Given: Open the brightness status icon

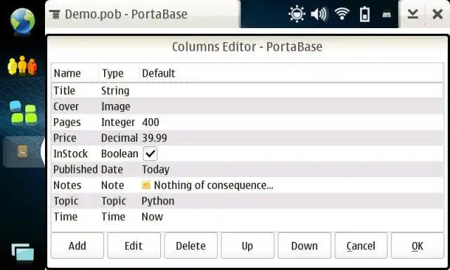Looking at the screenshot, I should click(x=297, y=14).
